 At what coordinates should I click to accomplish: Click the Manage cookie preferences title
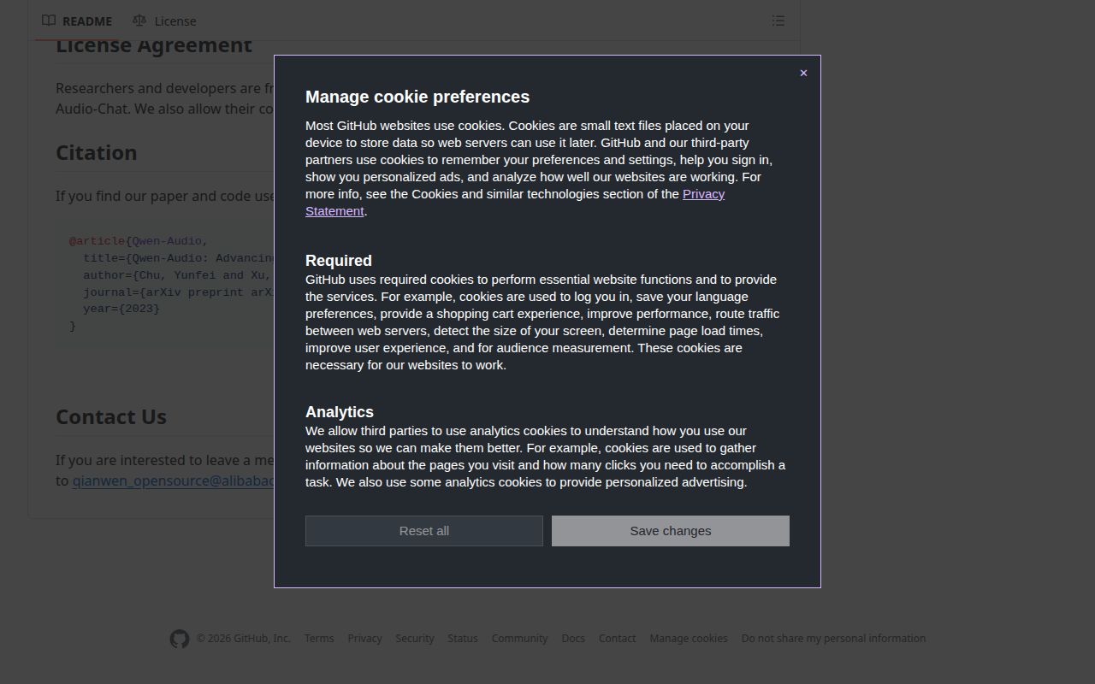[x=417, y=97]
